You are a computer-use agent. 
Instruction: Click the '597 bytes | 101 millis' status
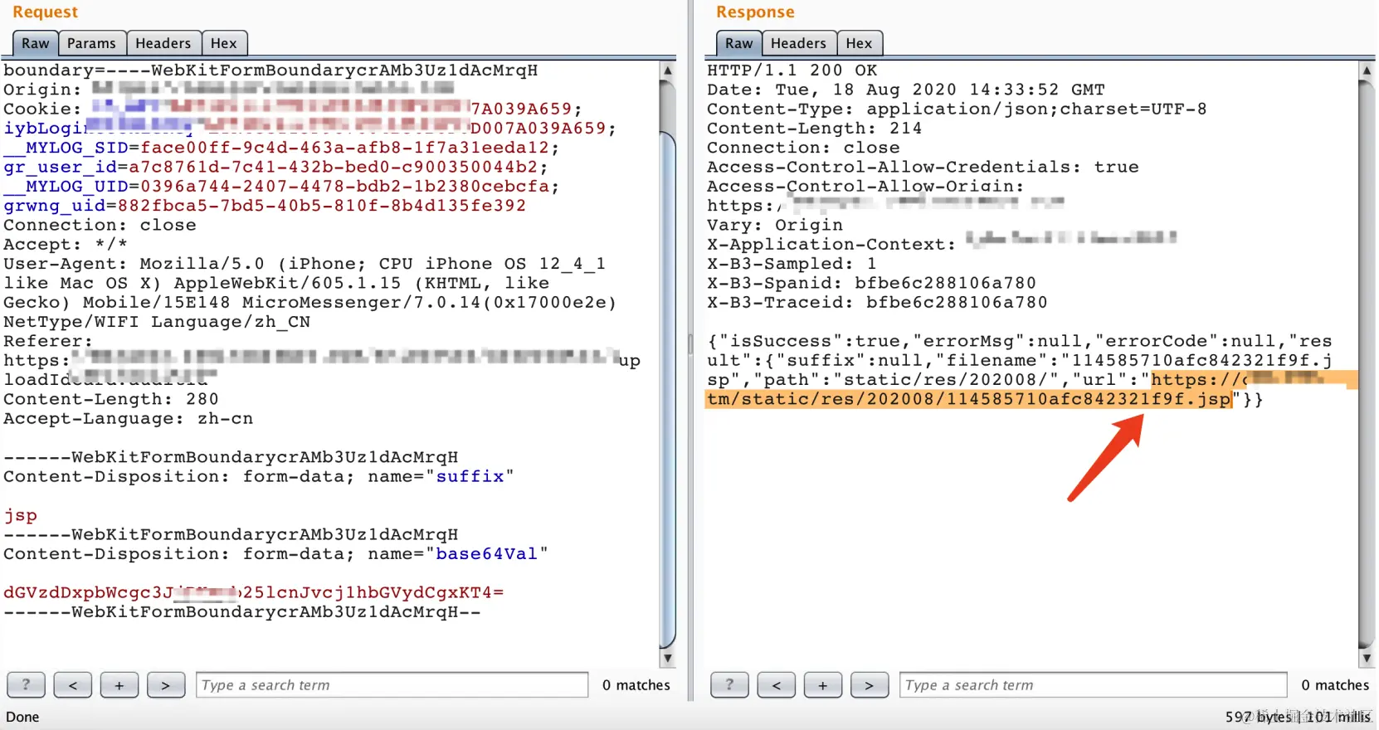(x=1298, y=717)
